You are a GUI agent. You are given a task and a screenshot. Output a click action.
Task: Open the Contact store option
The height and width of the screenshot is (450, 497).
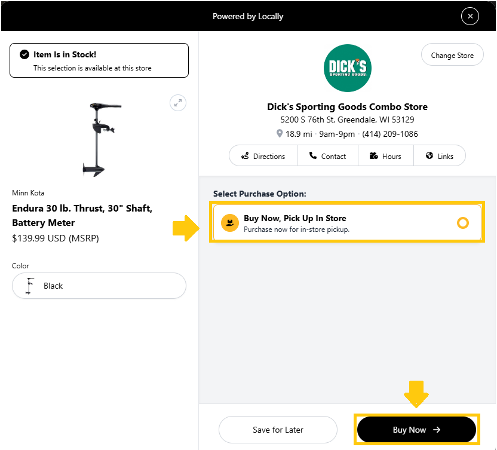[x=327, y=156]
